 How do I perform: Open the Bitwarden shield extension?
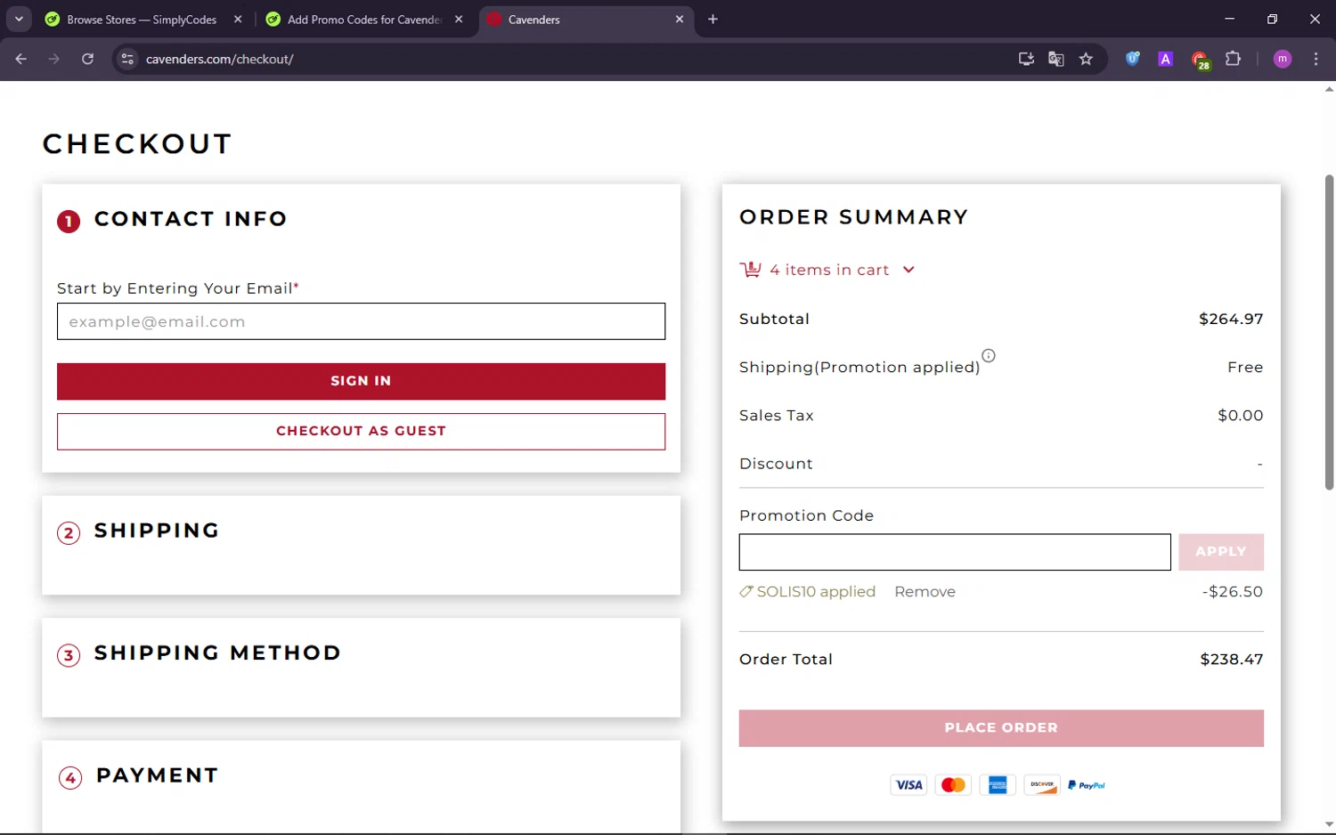pyautogui.click(x=1133, y=59)
